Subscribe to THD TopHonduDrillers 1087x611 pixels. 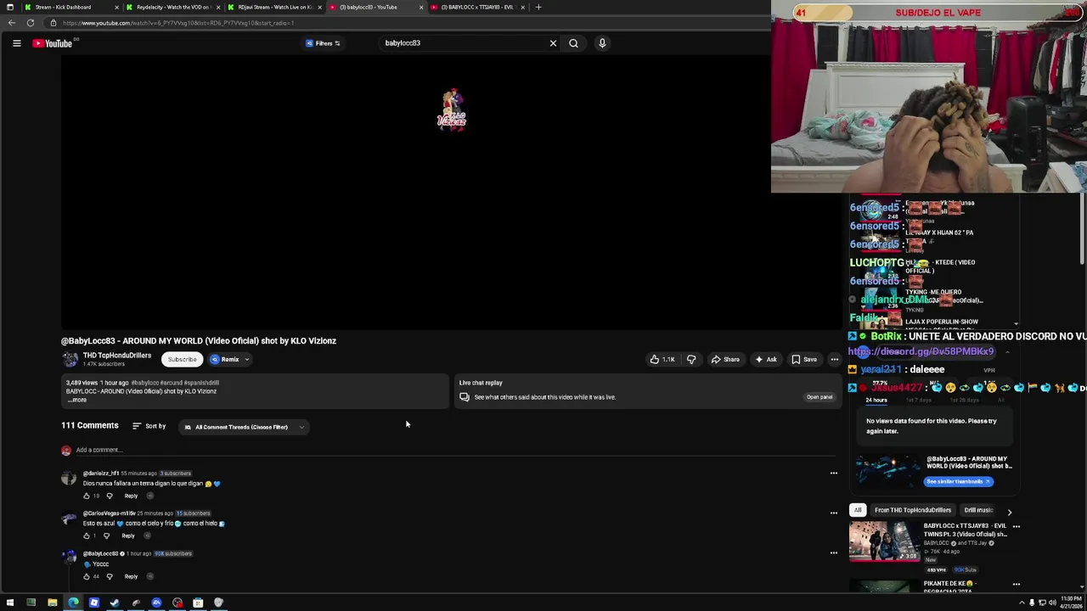point(182,359)
